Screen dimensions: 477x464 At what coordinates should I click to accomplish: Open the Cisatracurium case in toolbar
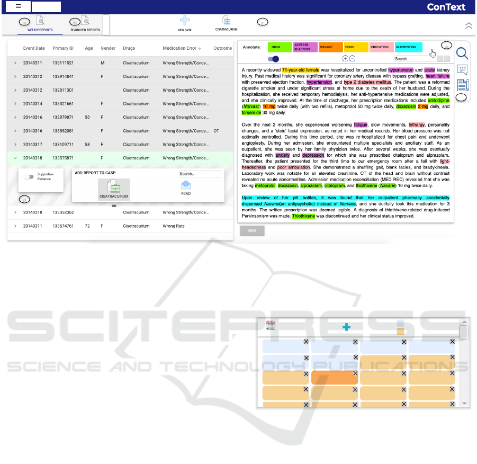[226, 21]
